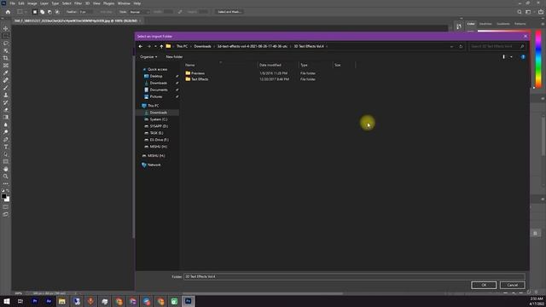Click This PC in the address breadcrumb
Screen dimensions: 546x307
[182, 46]
